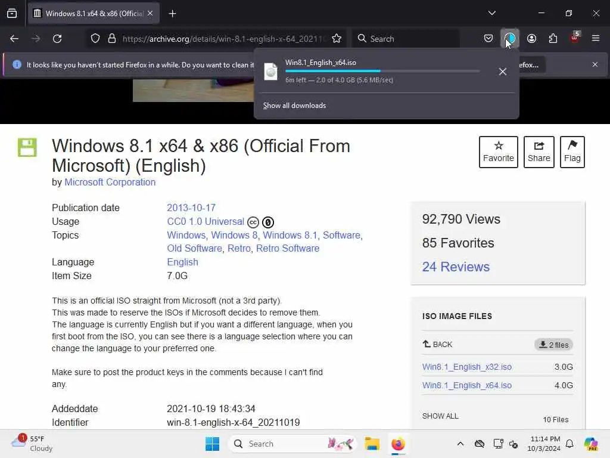
Task: Add item to favorites with Favorite button
Action: point(499,152)
